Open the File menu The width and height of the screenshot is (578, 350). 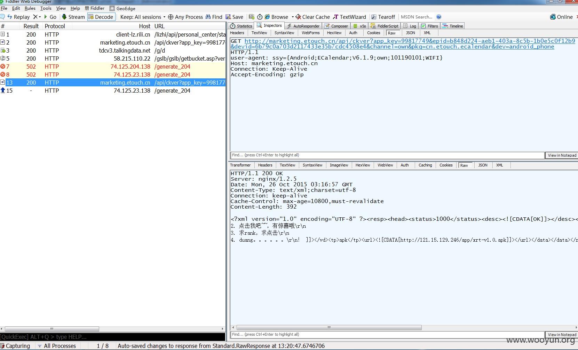(x=4, y=8)
